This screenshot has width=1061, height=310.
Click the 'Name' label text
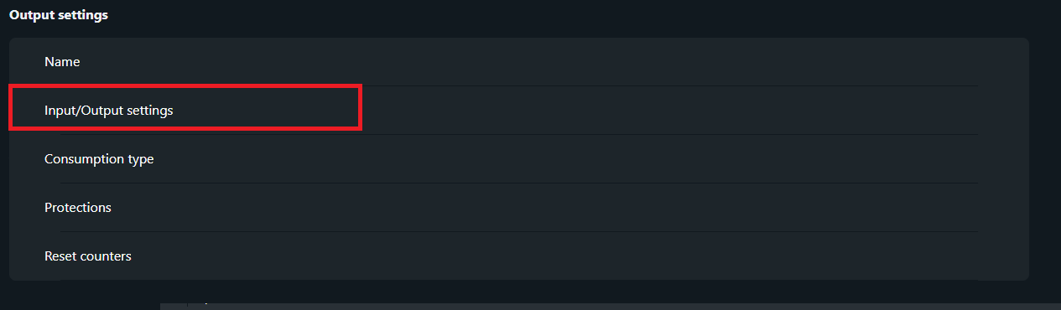[x=62, y=62]
